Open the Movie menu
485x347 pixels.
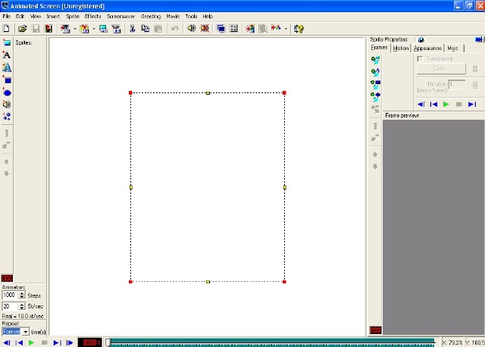173,17
